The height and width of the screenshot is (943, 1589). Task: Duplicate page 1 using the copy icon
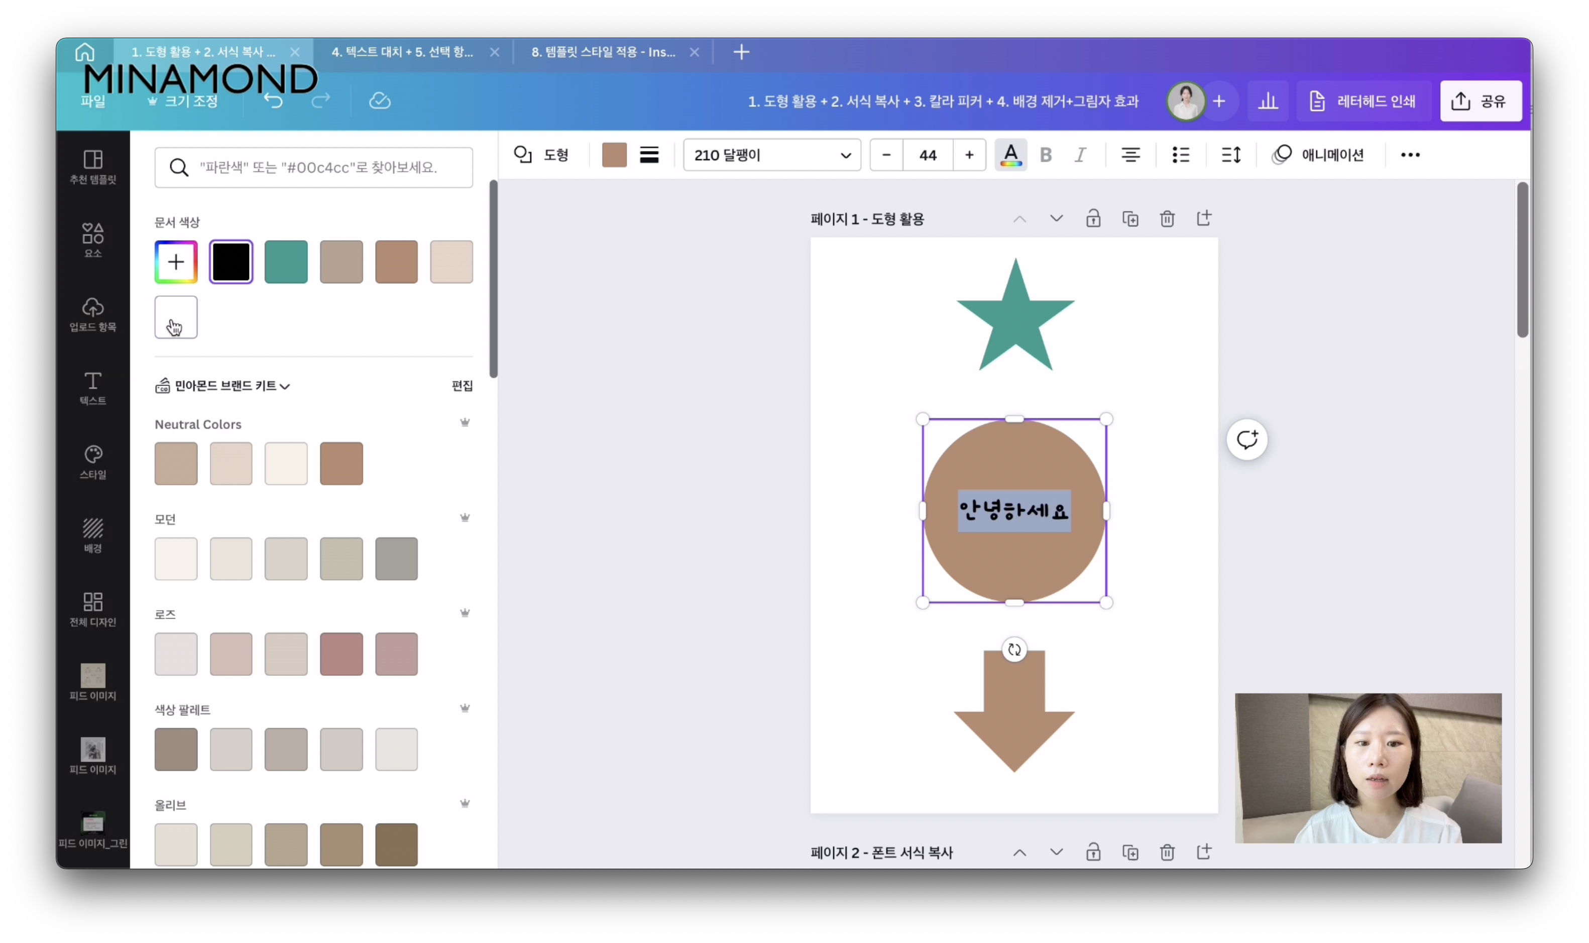[1129, 219]
